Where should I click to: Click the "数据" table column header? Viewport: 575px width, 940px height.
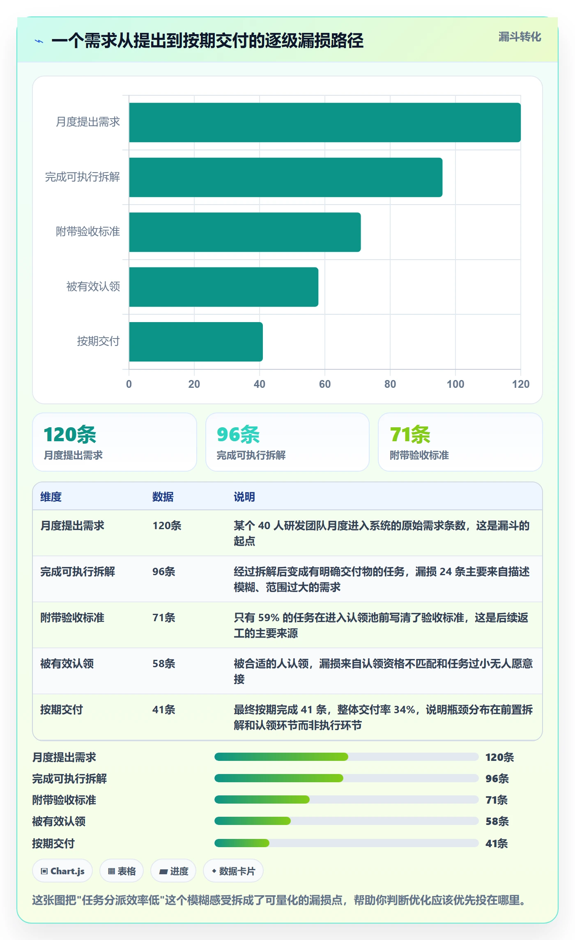[x=163, y=497]
